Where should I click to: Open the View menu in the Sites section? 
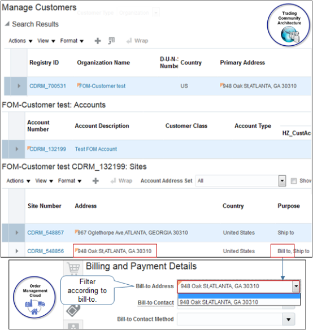[44, 181]
